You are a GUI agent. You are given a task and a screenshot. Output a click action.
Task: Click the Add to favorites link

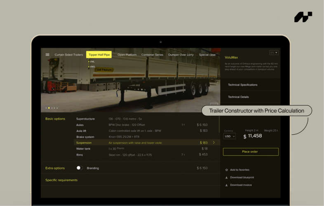[239, 170]
